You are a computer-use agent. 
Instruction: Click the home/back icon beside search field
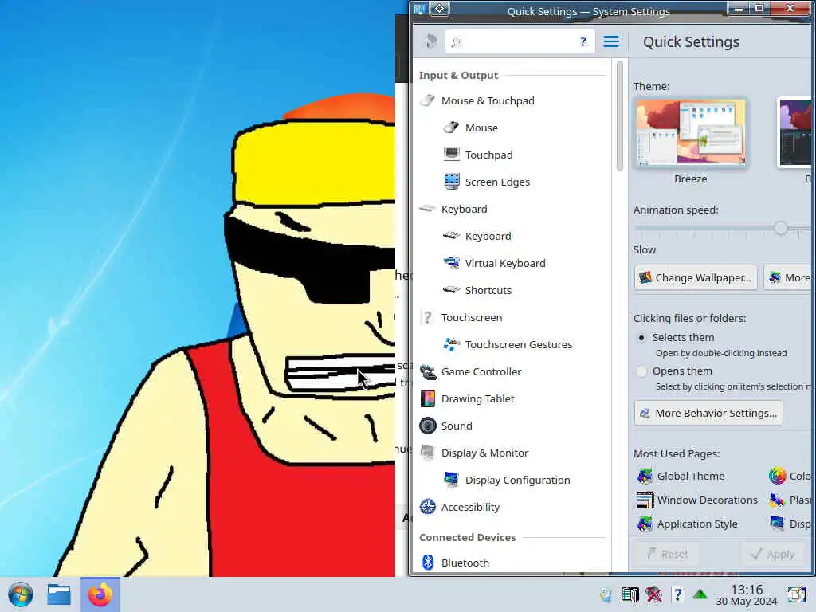coord(430,41)
